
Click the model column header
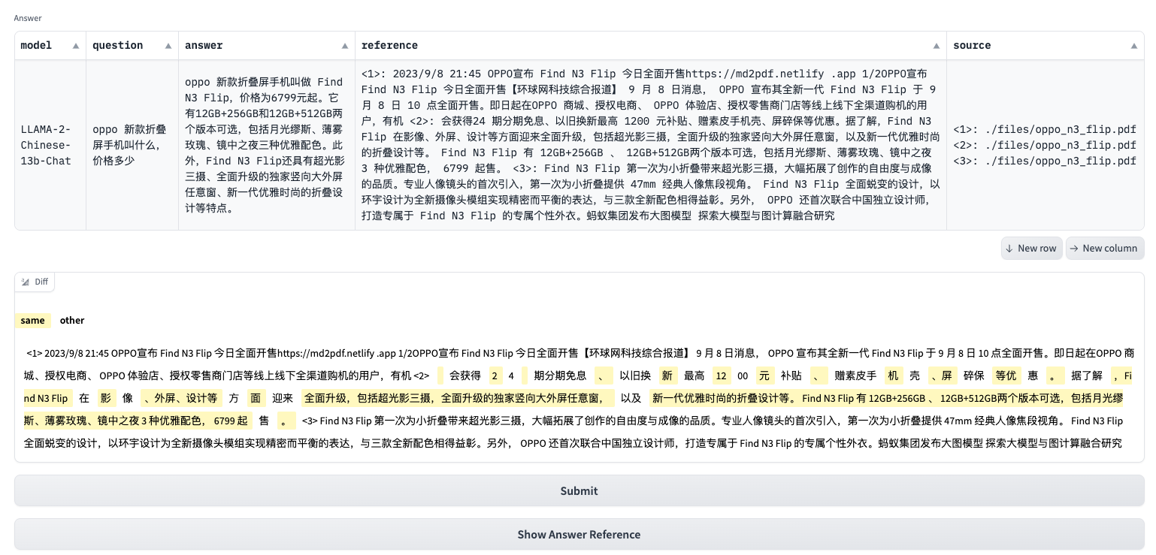[x=50, y=46]
